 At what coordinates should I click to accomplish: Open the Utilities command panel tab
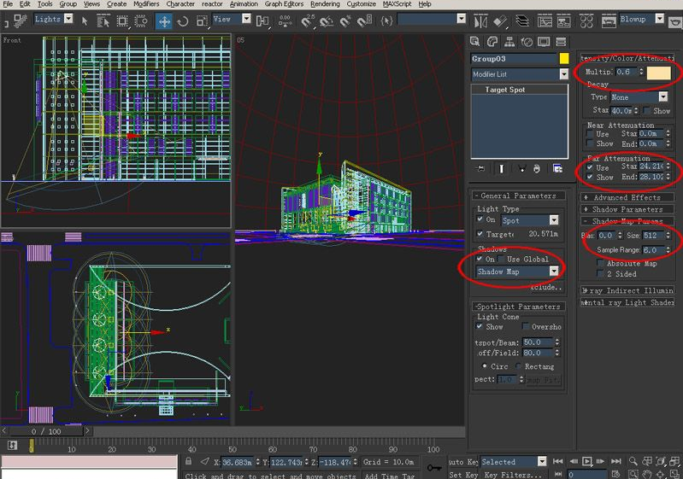pyautogui.click(x=561, y=42)
